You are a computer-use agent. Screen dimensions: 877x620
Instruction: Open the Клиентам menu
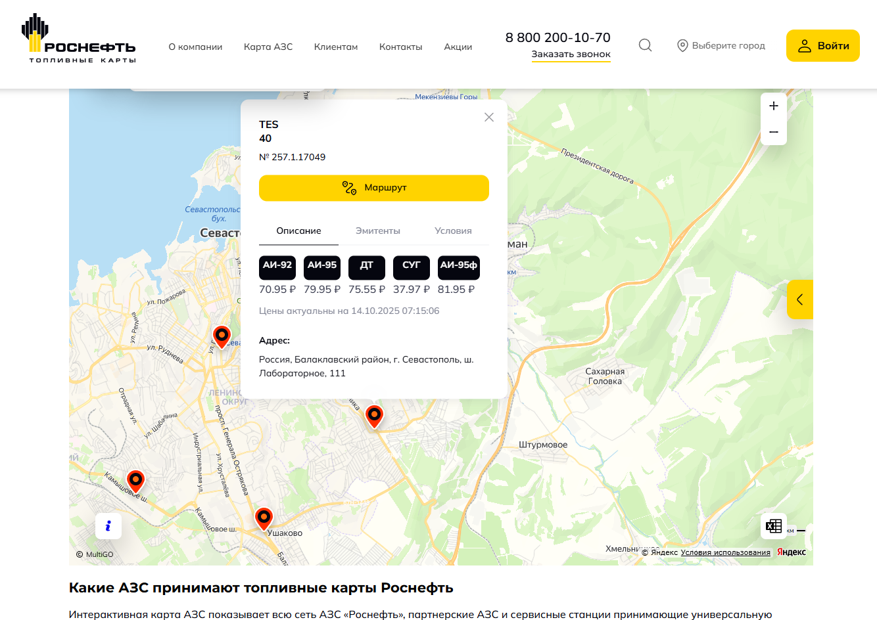tap(336, 47)
